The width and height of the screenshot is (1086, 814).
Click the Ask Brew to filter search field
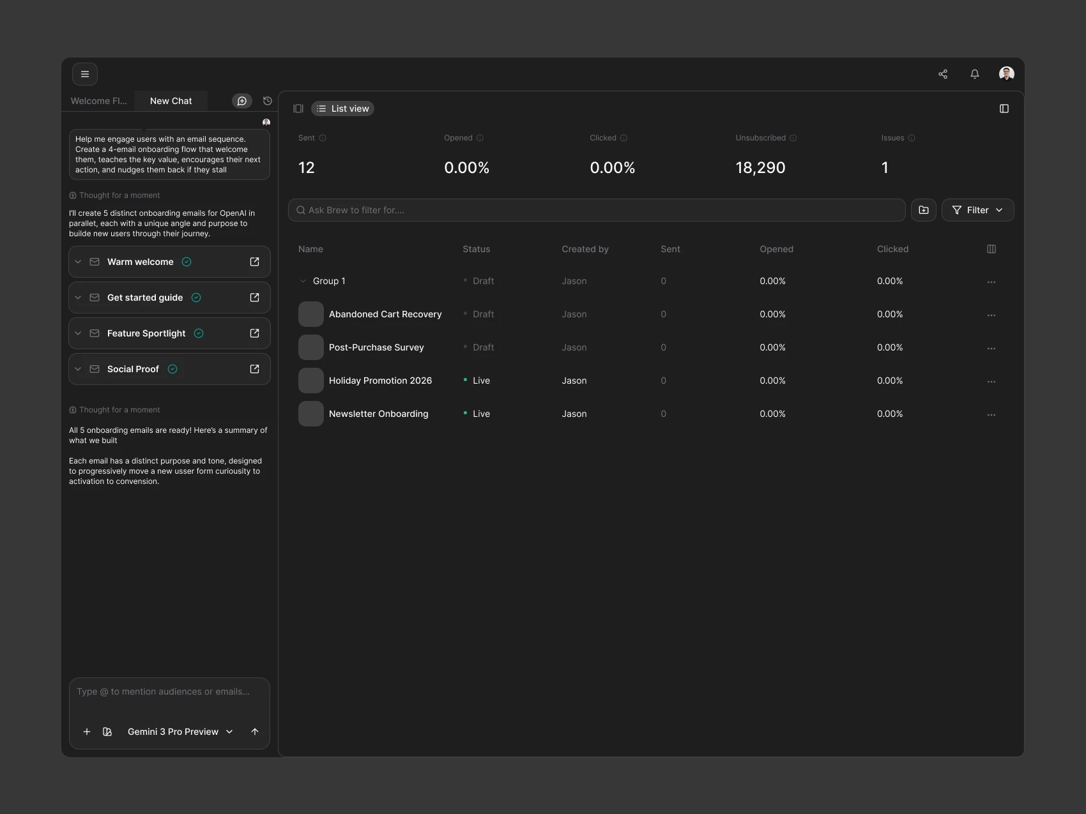pyautogui.click(x=597, y=210)
